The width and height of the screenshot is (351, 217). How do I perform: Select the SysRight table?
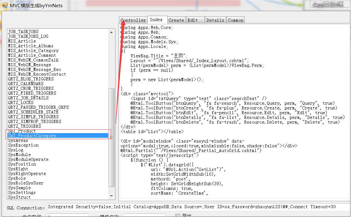18,169
